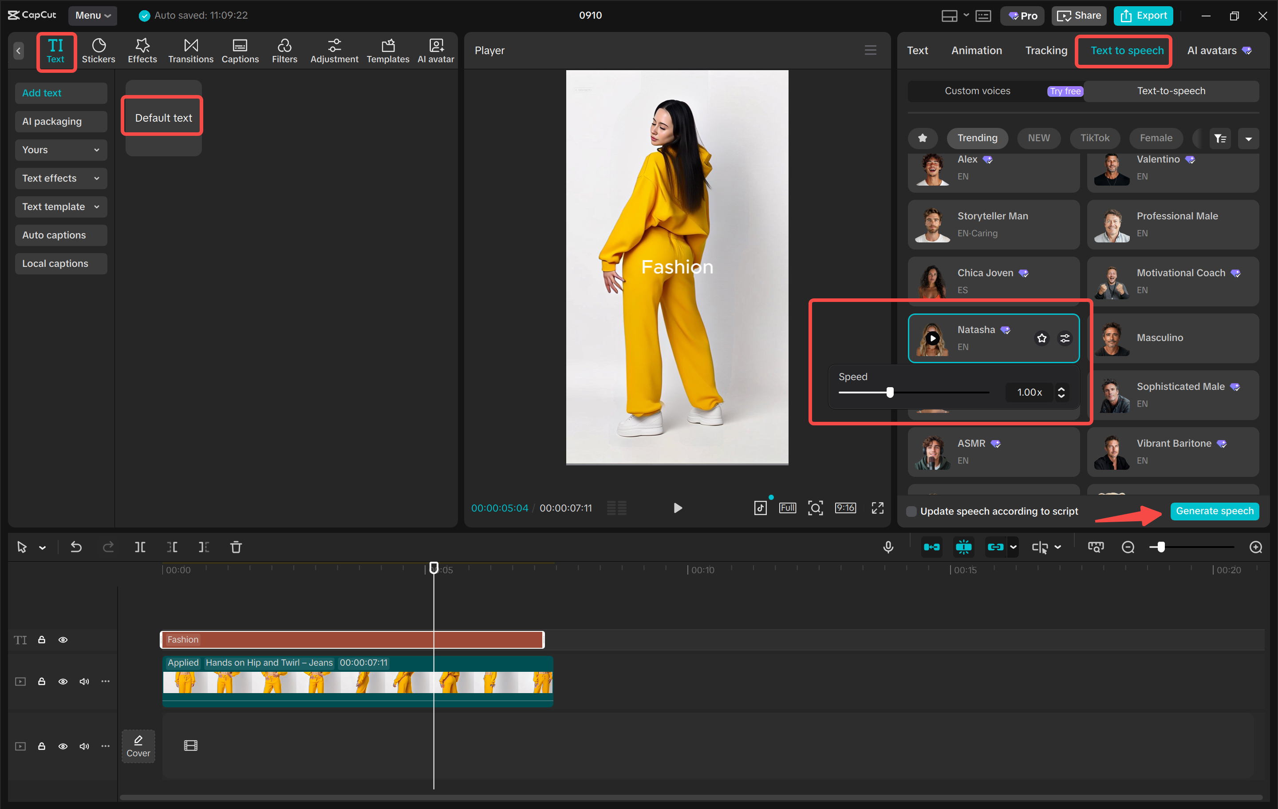The width and height of the screenshot is (1278, 809).
Task: Open the Menu dropdown
Action: pos(93,16)
